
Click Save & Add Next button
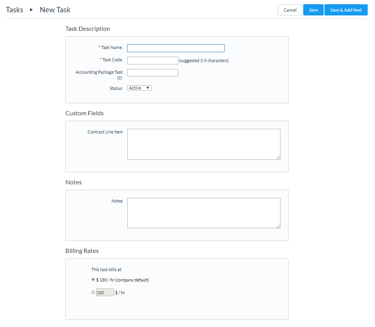coord(346,10)
